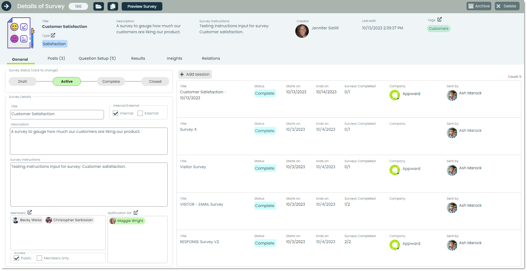Click Ash Marock avatar in VISITOR - EMAIL Survey row
This screenshot has width=527, height=271.
point(452,208)
